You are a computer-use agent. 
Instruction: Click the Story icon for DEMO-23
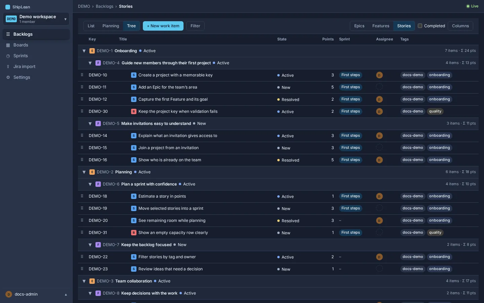[134, 269]
